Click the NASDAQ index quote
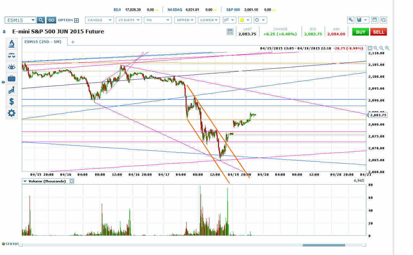This screenshot has width=413, height=255. (192, 10)
